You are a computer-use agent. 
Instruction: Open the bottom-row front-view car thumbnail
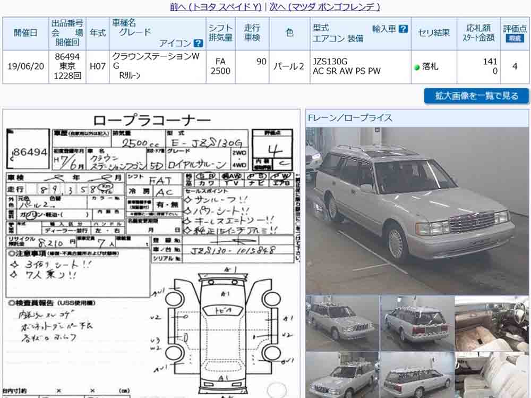tap(342, 375)
